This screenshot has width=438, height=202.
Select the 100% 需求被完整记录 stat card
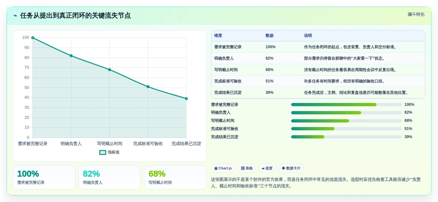click(44, 177)
